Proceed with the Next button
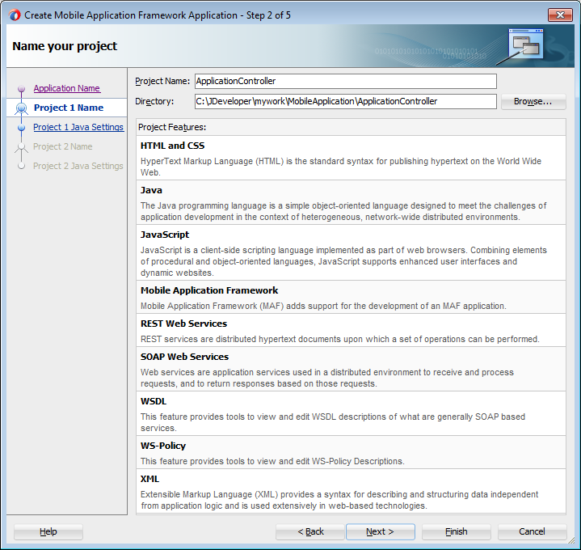 380,531
